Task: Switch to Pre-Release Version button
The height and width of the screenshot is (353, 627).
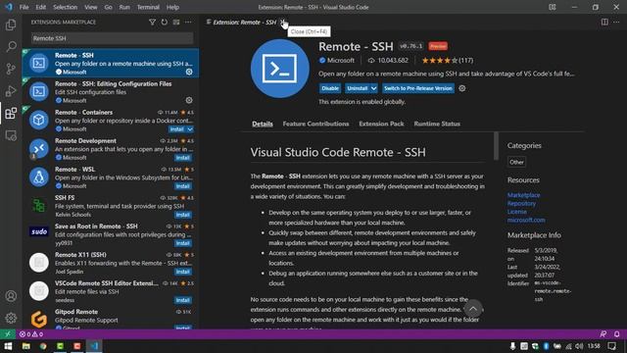Action: (418, 88)
